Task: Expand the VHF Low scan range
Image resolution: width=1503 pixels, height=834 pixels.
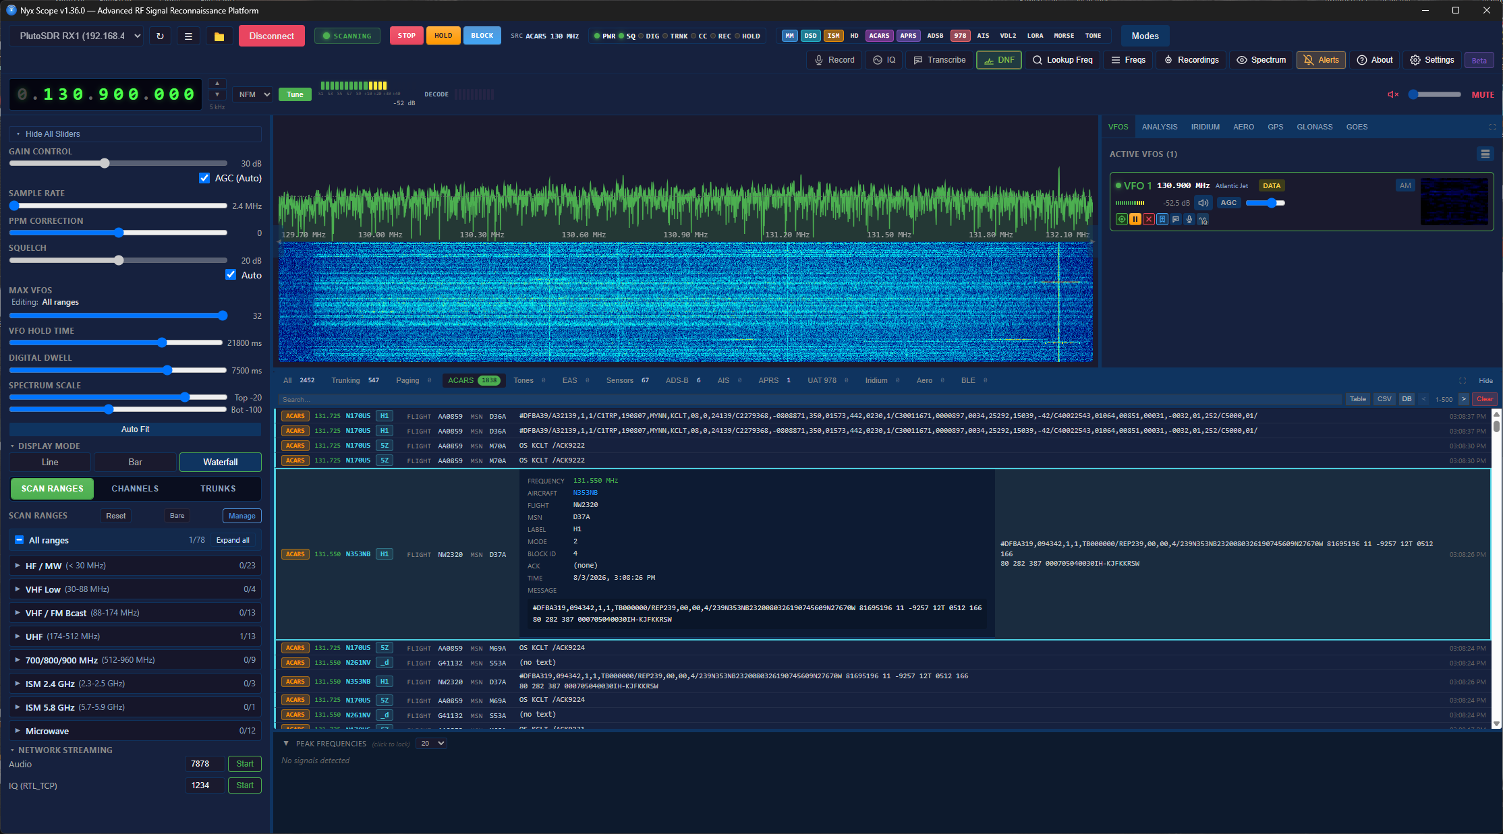Action: point(135,589)
